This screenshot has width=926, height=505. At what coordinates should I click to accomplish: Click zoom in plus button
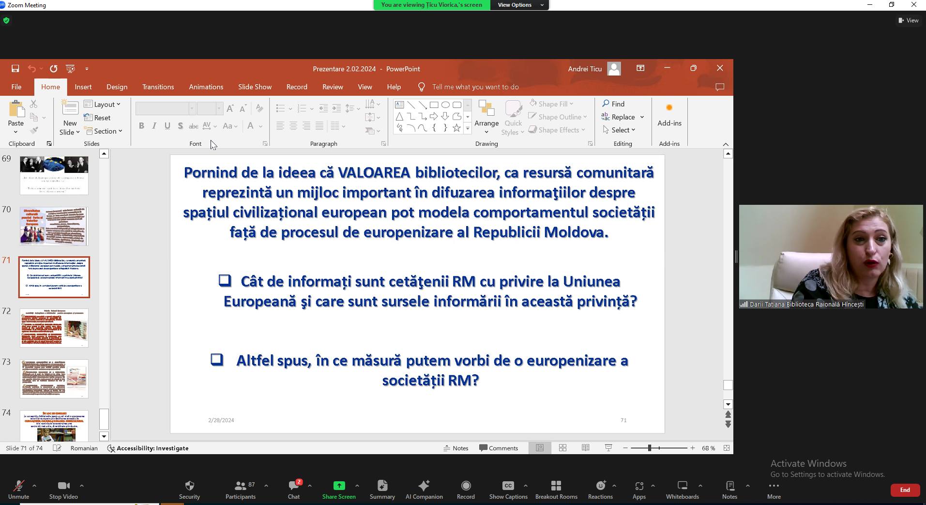tap(693, 448)
